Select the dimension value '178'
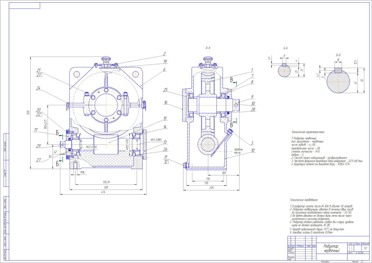The height and width of the screenshot is (263, 372). pos(206,183)
